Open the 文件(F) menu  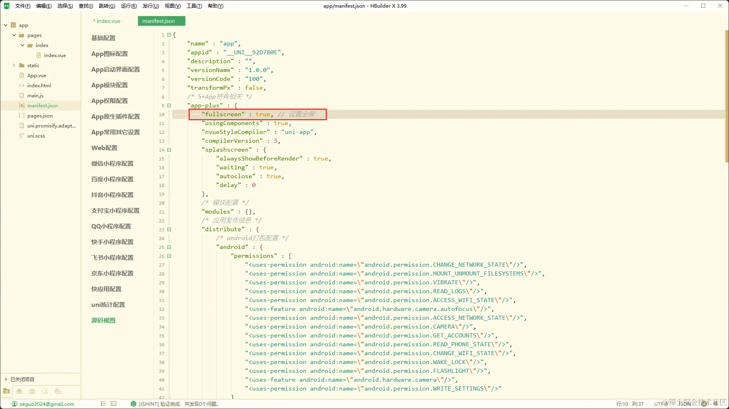coord(23,6)
